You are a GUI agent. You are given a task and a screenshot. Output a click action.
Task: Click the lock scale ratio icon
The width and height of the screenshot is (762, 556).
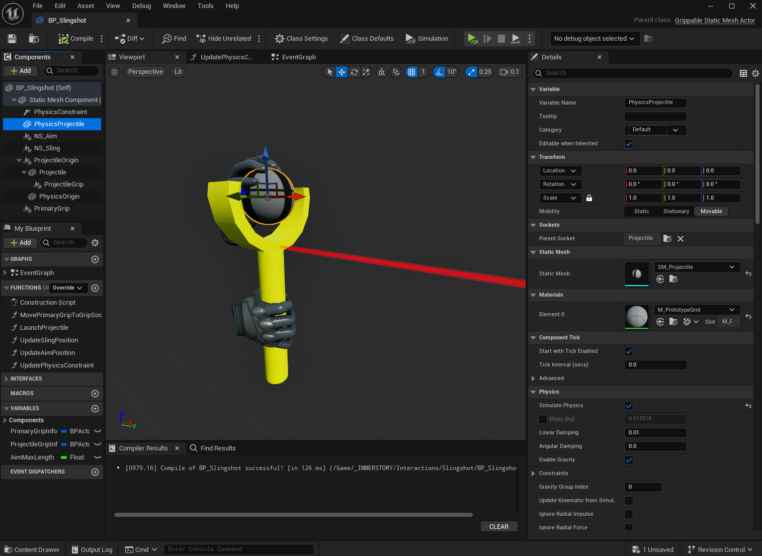589,198
